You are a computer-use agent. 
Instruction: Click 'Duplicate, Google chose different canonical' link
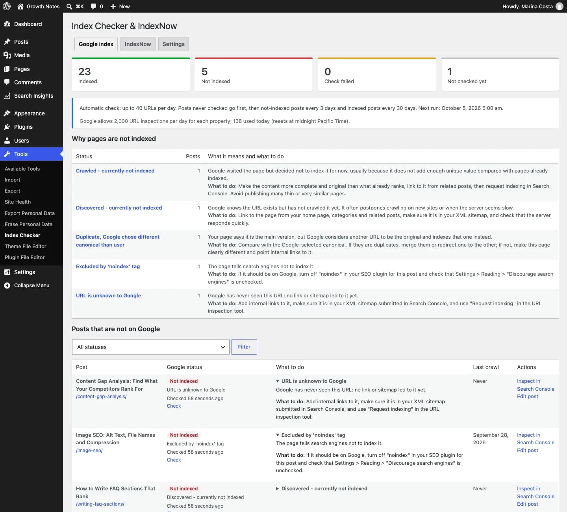(x=118, y=241)
